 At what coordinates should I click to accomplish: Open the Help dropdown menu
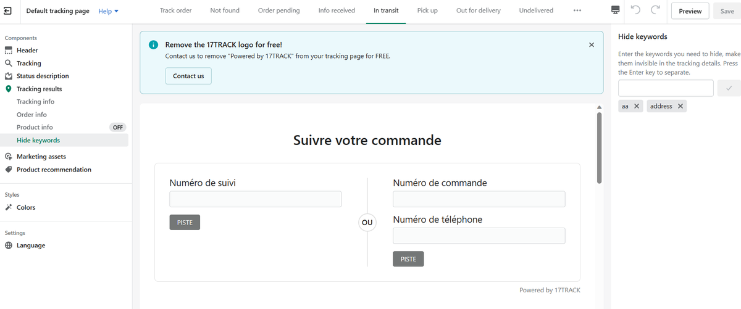pyautogui.click(x=109, y=11)
